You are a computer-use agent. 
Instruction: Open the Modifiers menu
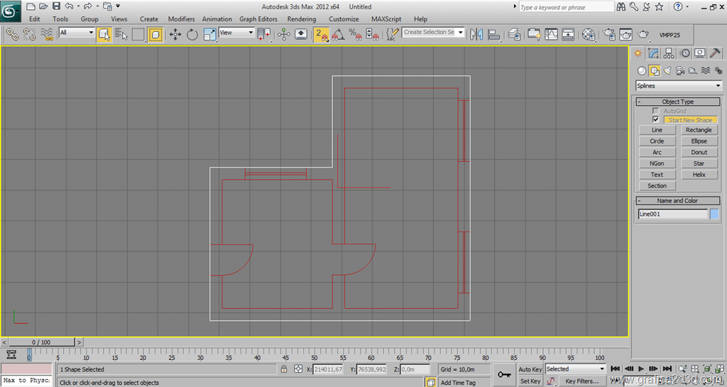tap(181, 19)
